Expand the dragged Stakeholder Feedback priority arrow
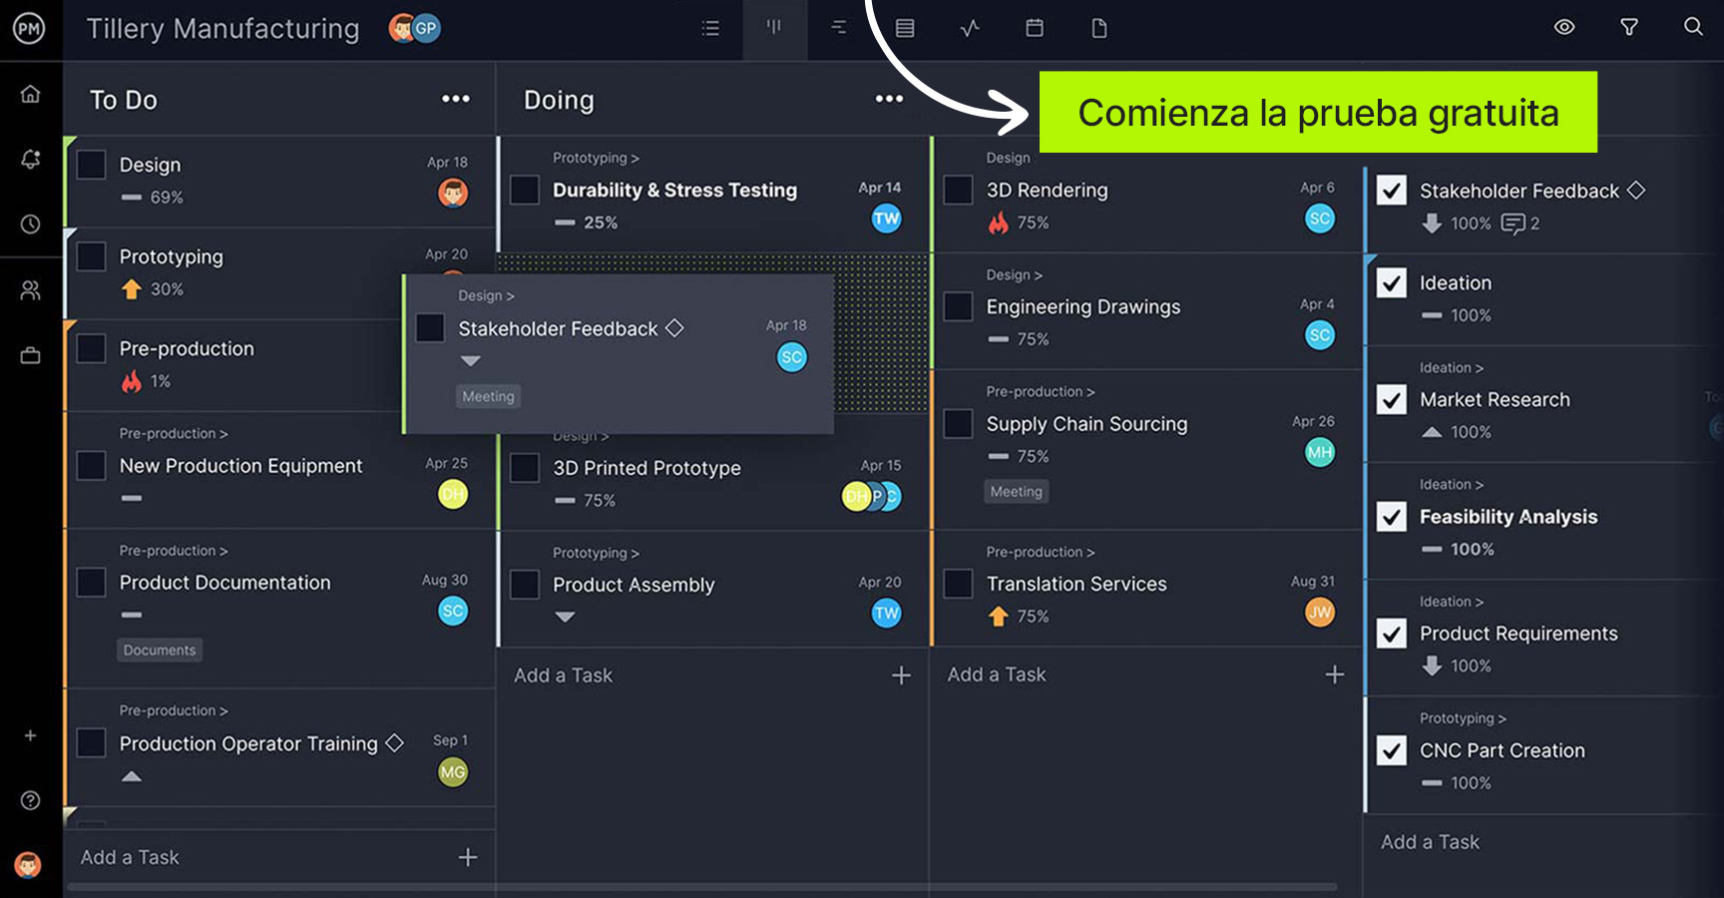1724x898 pixels. 471,360
